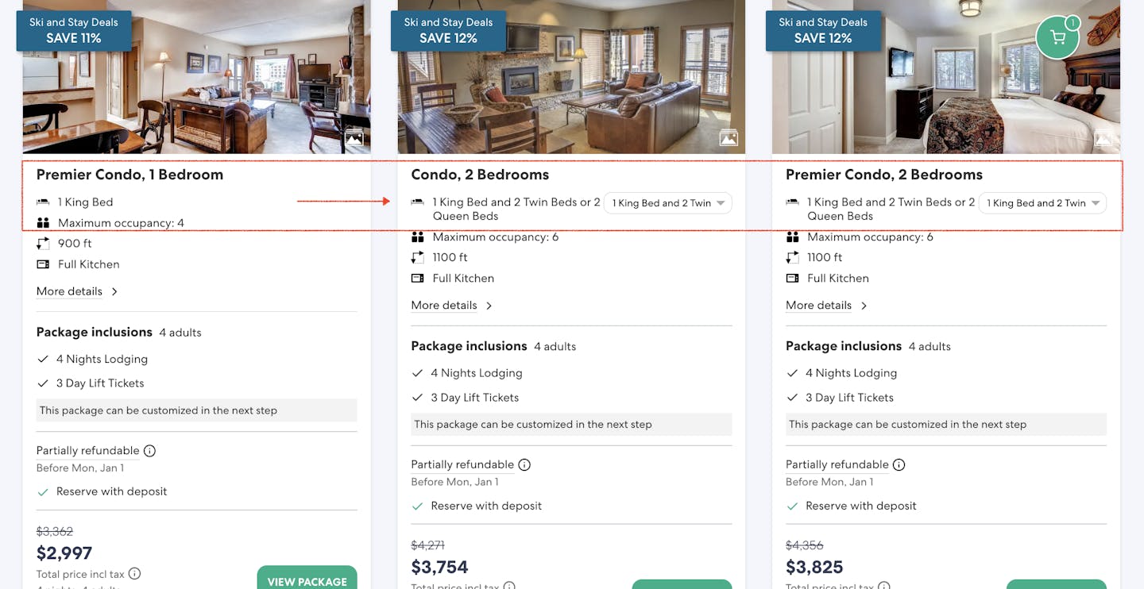Open the shopping cart icon

(1057, 37)
